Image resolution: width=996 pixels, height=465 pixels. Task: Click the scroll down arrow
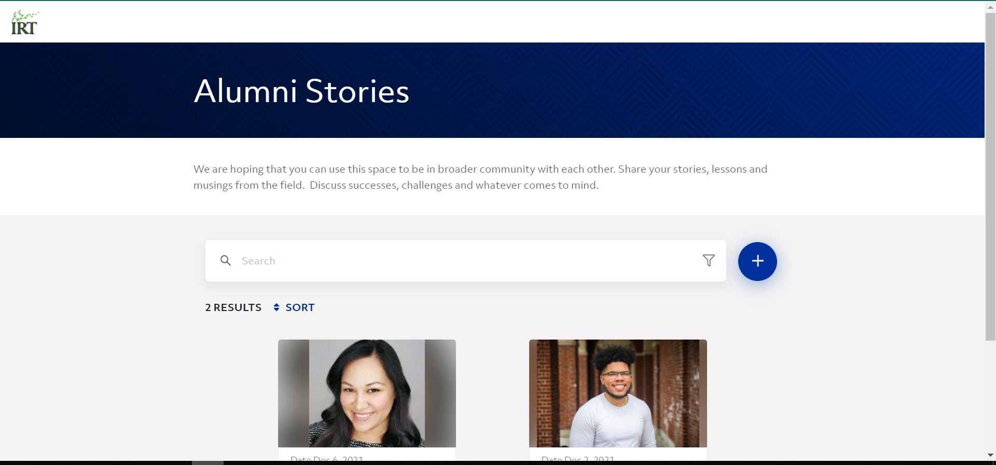(x=990, y=455)
